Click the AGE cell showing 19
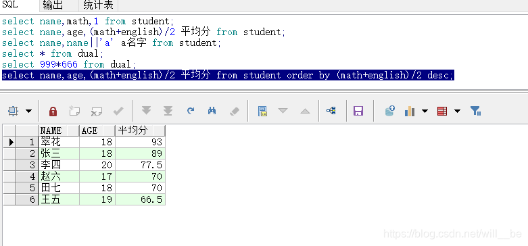528x246 pixels. click(x=97, y=199)
